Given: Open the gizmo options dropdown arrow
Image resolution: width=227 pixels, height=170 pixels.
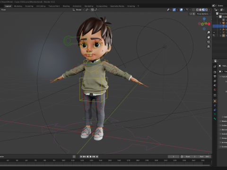Looking at the screenshot, I should pyautogui.click(x=177, y=10).
